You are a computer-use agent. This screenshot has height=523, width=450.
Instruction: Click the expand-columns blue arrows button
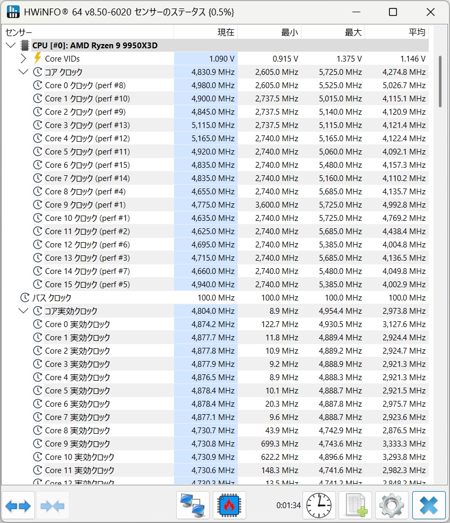(18, 505)
